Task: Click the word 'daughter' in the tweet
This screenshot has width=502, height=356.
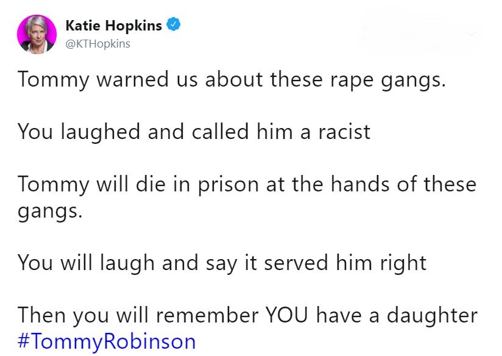Action: [x=432, y=316]
